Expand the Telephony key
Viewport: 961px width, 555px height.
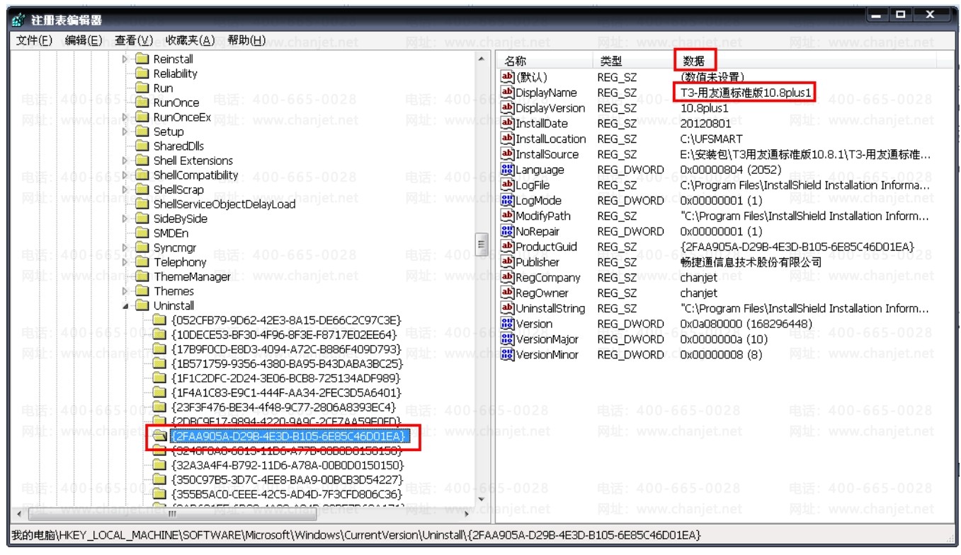pyautogui.click(x=125, y=262)
